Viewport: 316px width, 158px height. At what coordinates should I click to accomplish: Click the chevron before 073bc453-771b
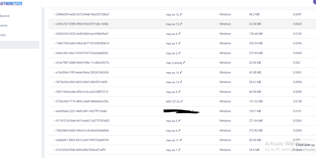(55, 102)
